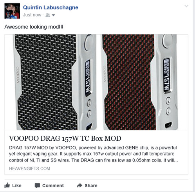
Task: Click the Share button label
Action: coord(91,185)
